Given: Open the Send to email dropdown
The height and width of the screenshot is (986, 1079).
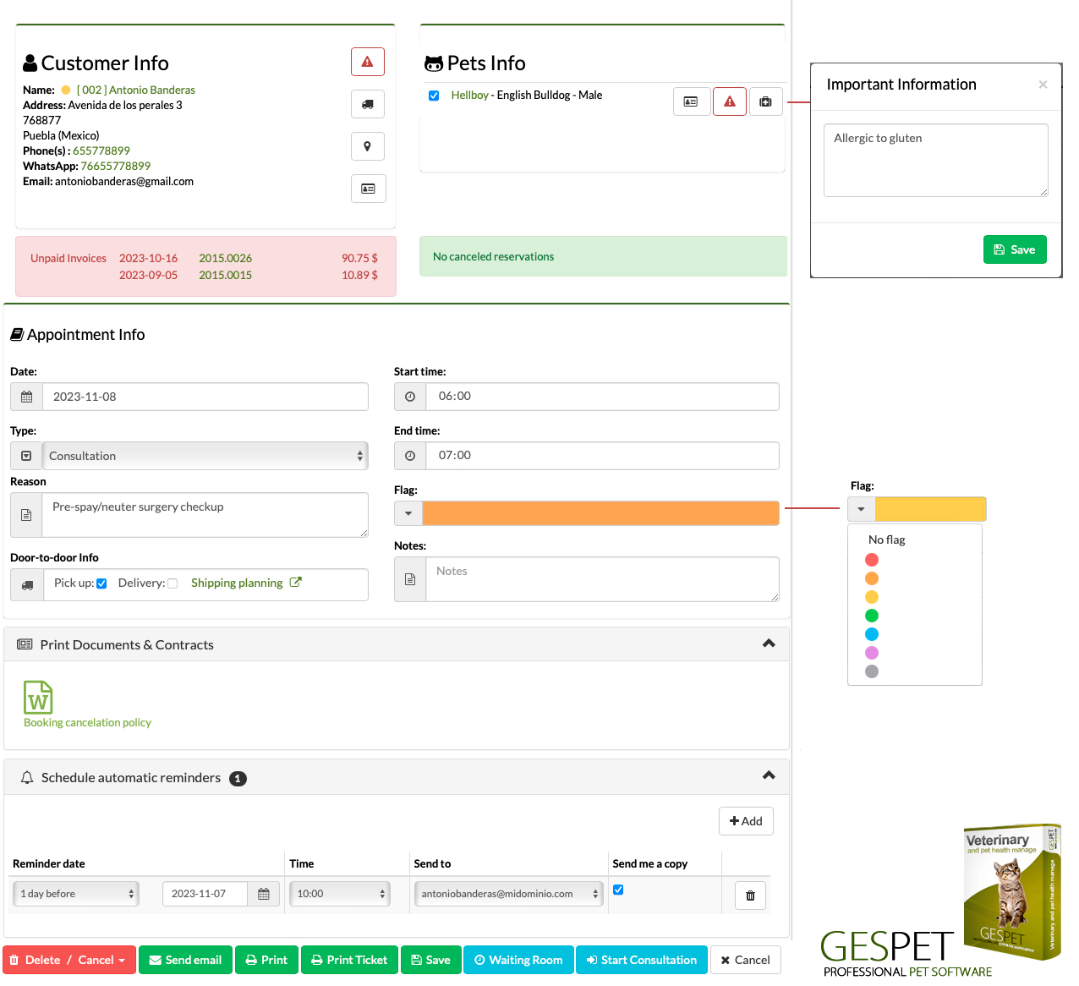Looking at the screenshot, I should (x=509, y=894).
